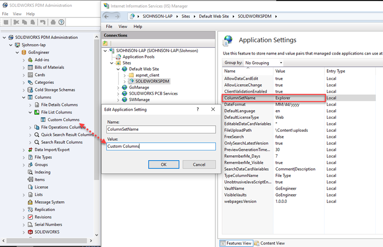Viewport: 383px width, 247px height.
Task: Select the Application Pools icon in Connections
Action: pos(119,57)
